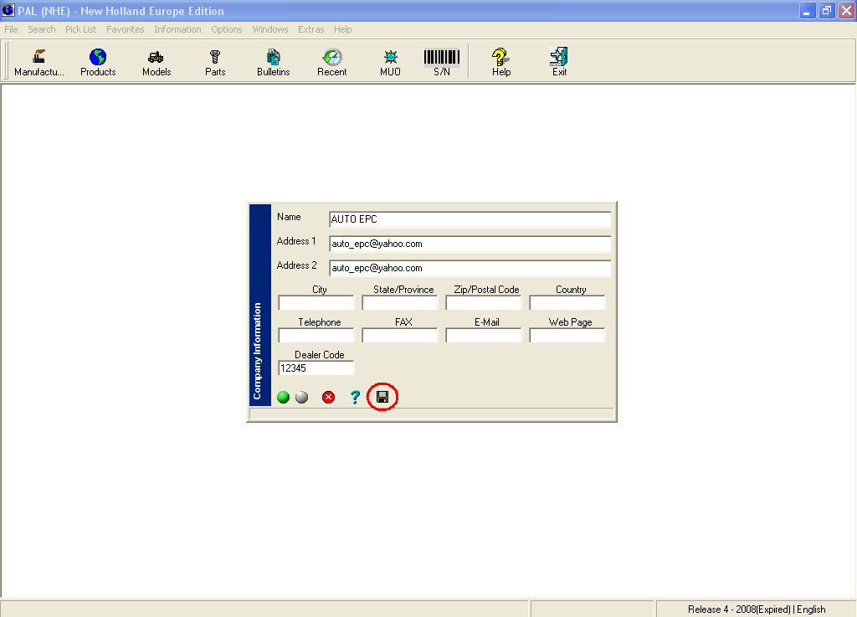Click the gray circle button in Company Information
Screen dimensions: 857x617
coord(301,398)
